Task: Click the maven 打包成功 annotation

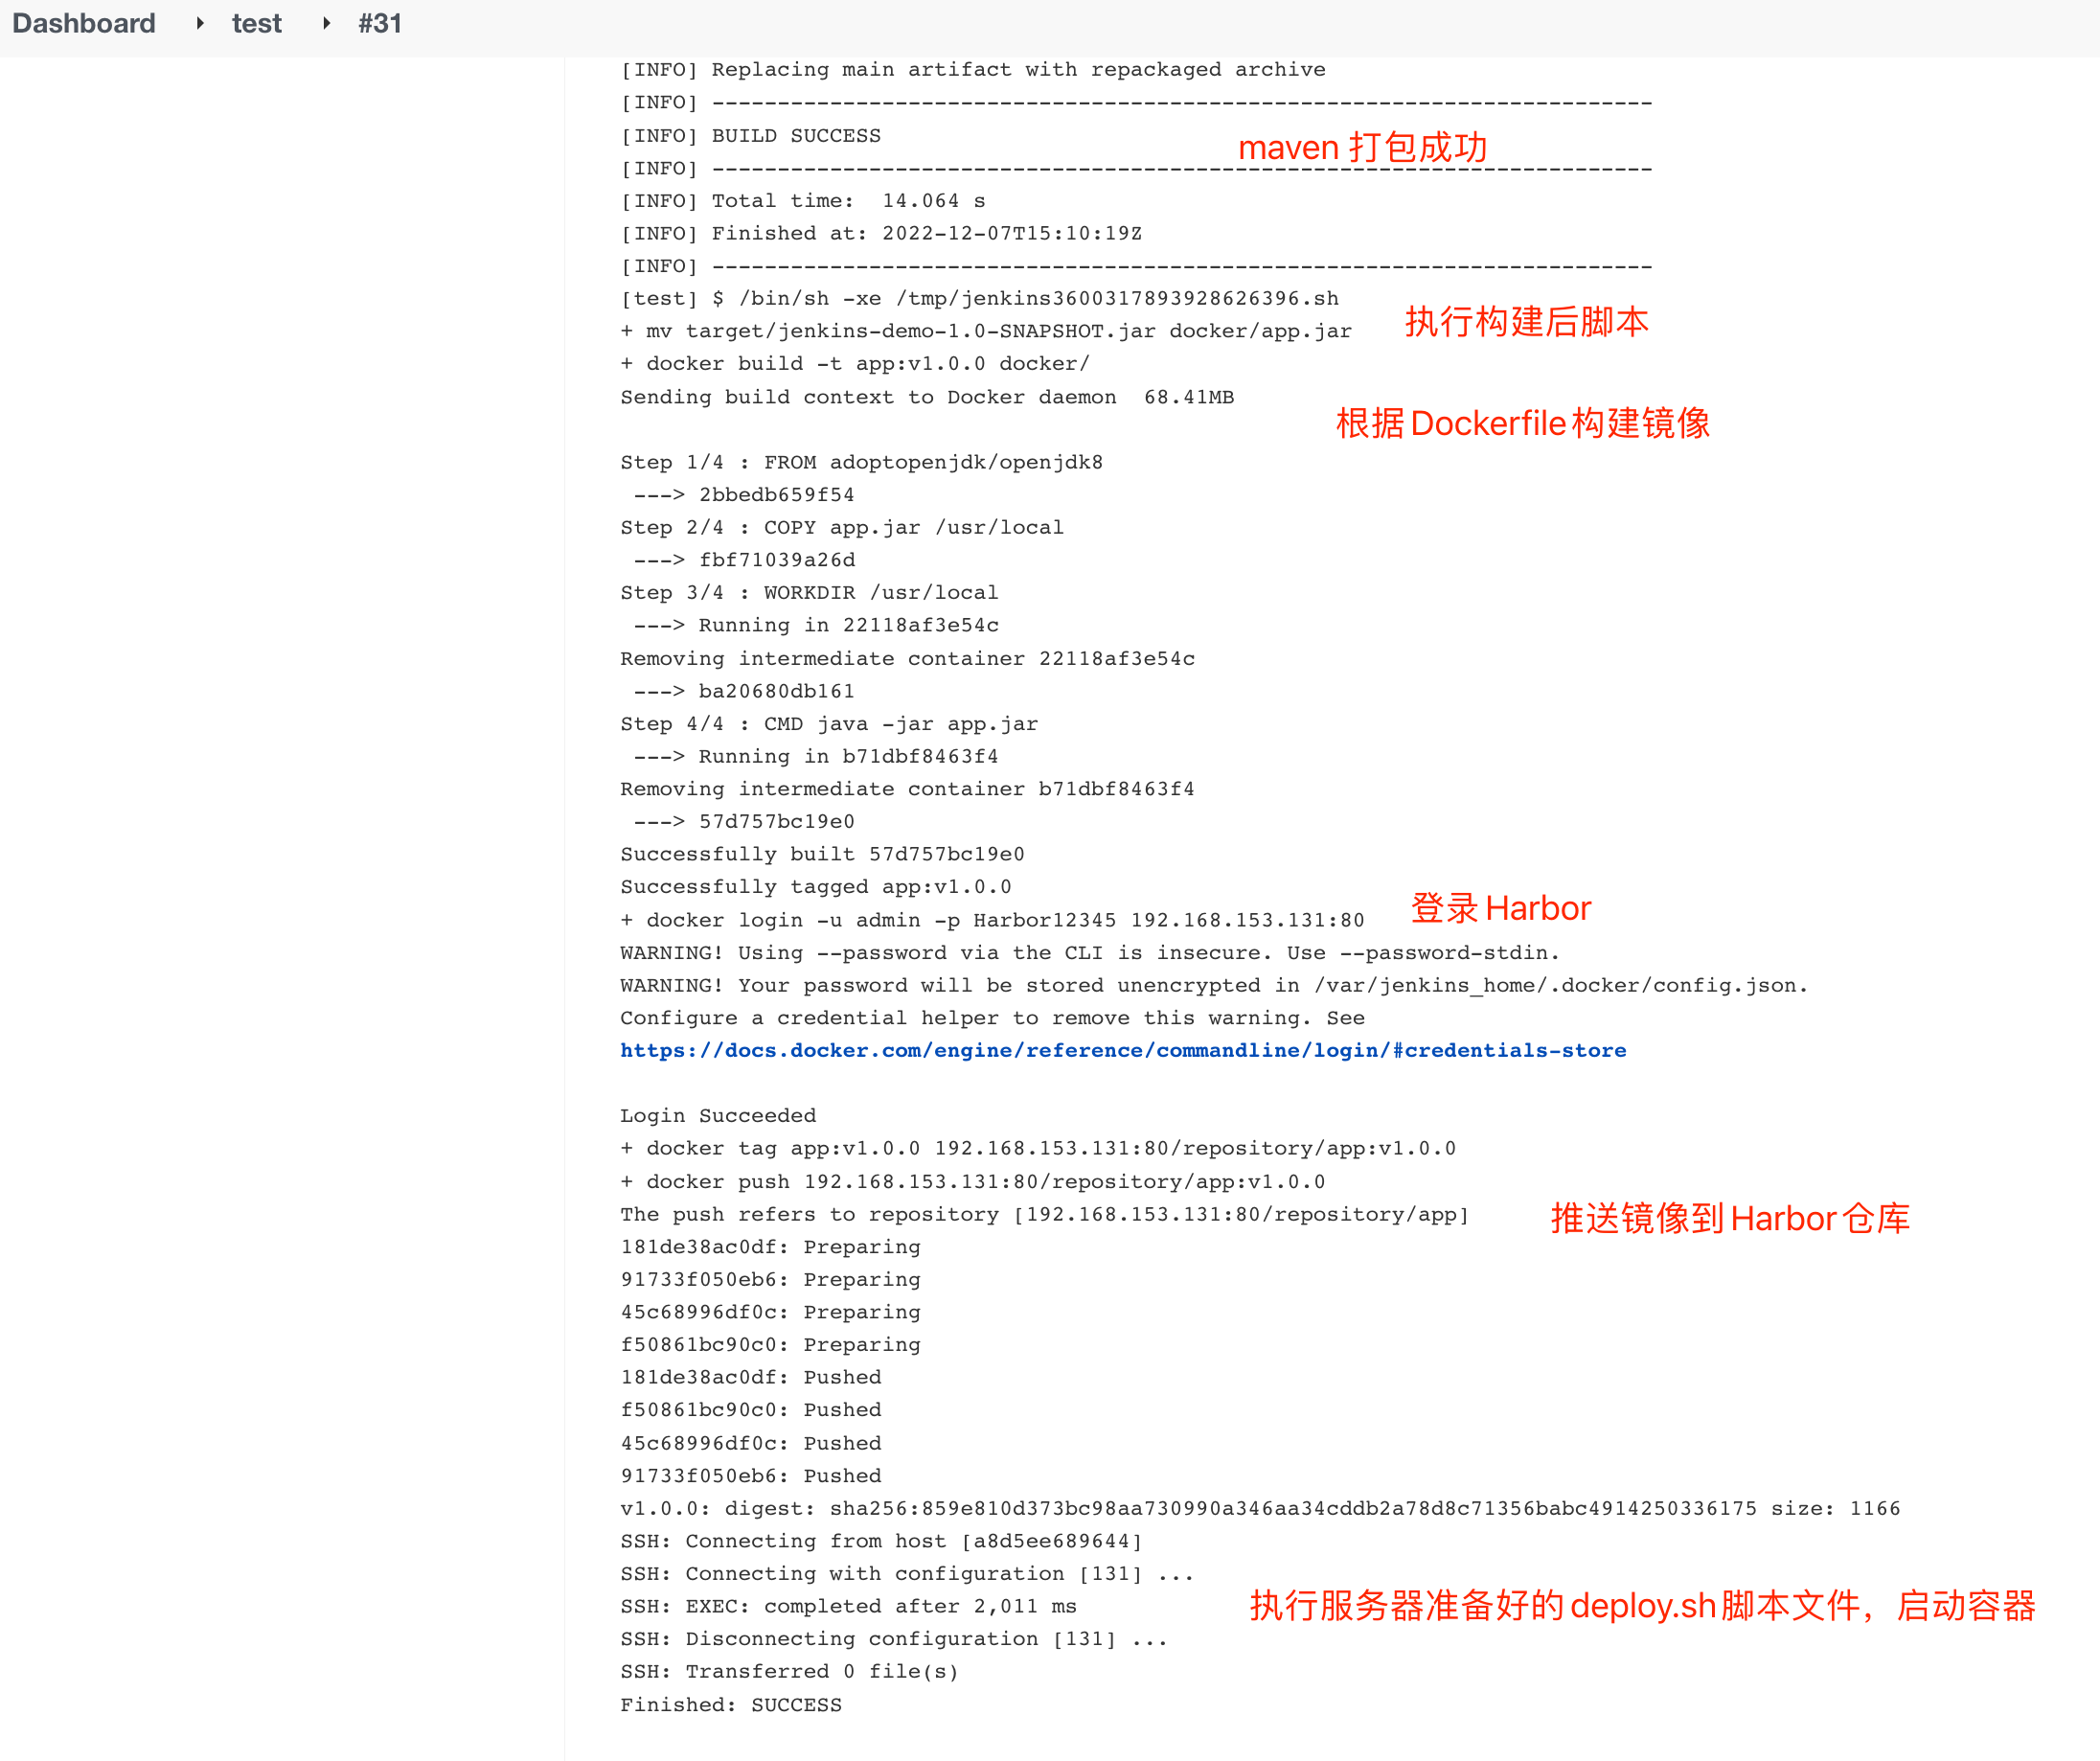Action: 1362,147
